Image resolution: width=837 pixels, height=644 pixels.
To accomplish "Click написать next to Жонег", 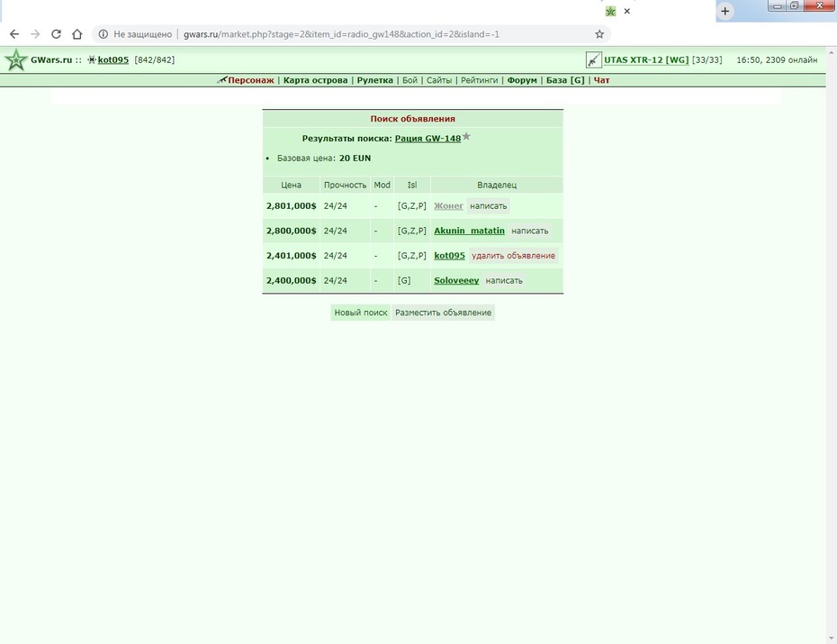I will pos(489,205).
